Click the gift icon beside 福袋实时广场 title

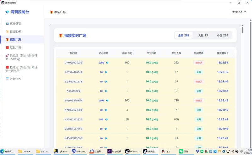(x=60, y=36)
